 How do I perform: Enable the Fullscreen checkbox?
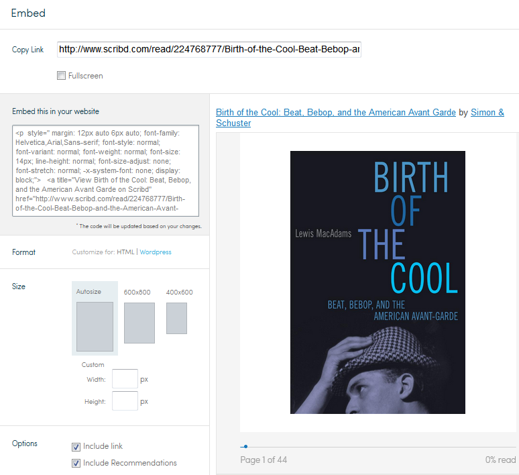click(61, 76)
